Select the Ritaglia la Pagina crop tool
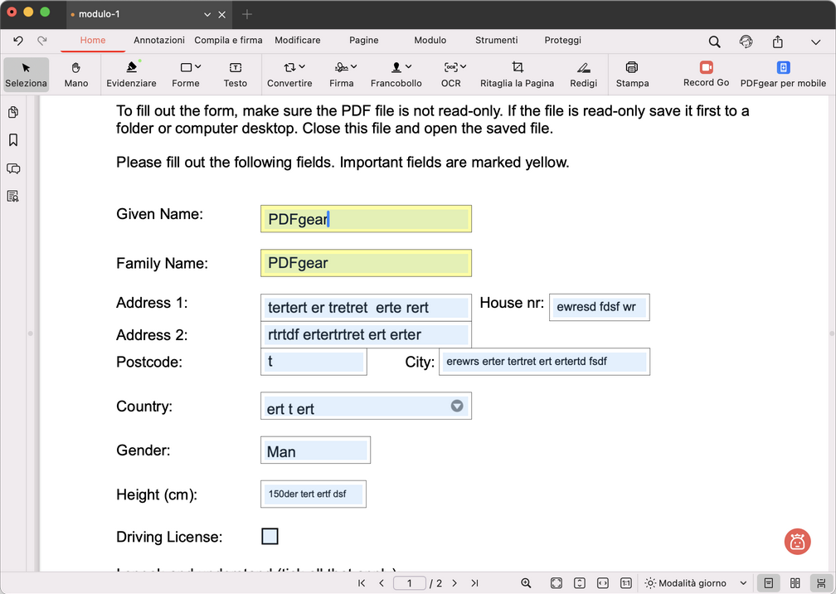The image size is (836, 594). 517,75
